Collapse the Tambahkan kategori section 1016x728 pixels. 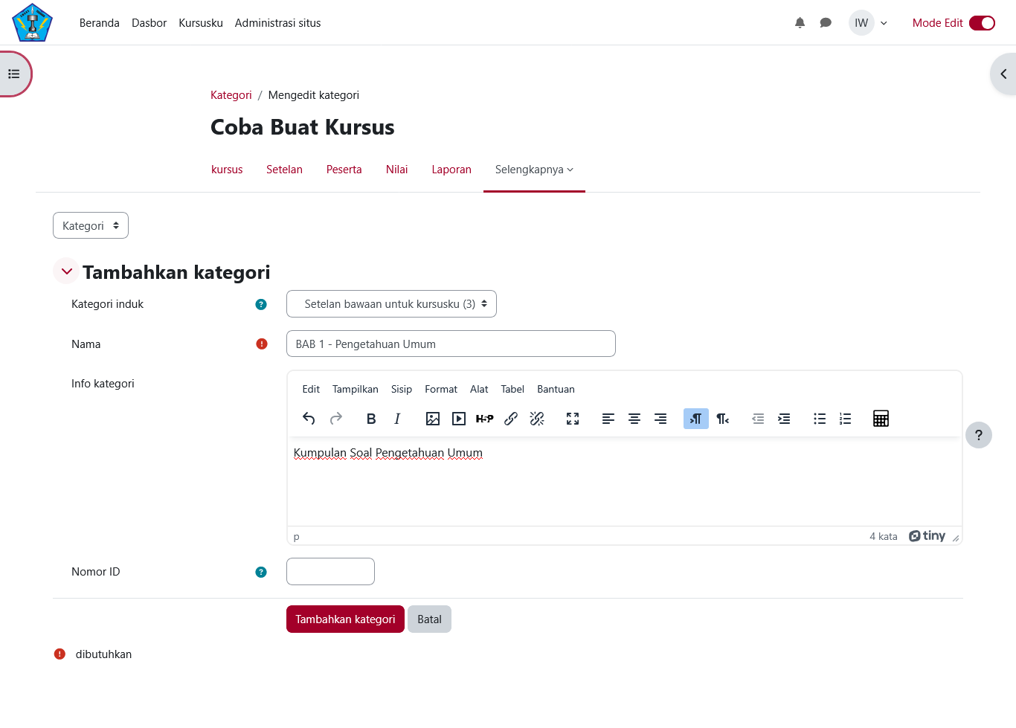click(66, 271)
